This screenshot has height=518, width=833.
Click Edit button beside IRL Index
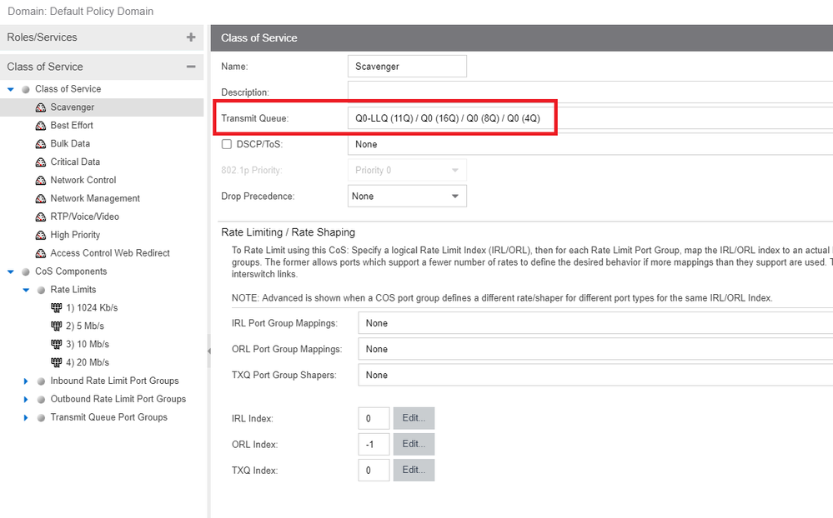tap(414, 418)
